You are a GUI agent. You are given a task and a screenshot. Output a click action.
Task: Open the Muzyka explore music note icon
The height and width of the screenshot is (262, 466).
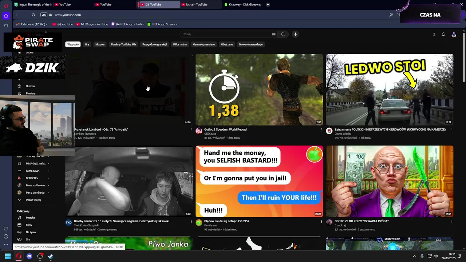(x=19, y=218)
